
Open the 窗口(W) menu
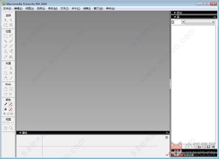(98, 8)
